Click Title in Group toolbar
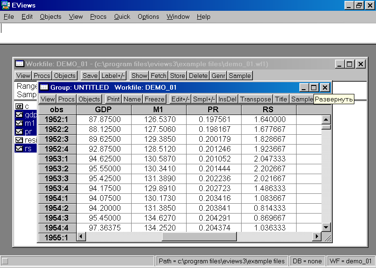This screenshot has height=268, width=376. pos(281,99)
